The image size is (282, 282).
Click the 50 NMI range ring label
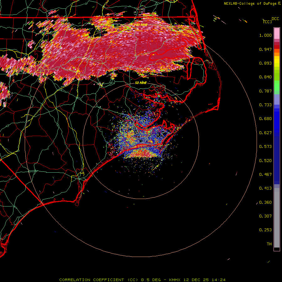pyautogui.click(x=141, y=83)
